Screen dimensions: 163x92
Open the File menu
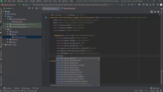[x=5, y=1]
